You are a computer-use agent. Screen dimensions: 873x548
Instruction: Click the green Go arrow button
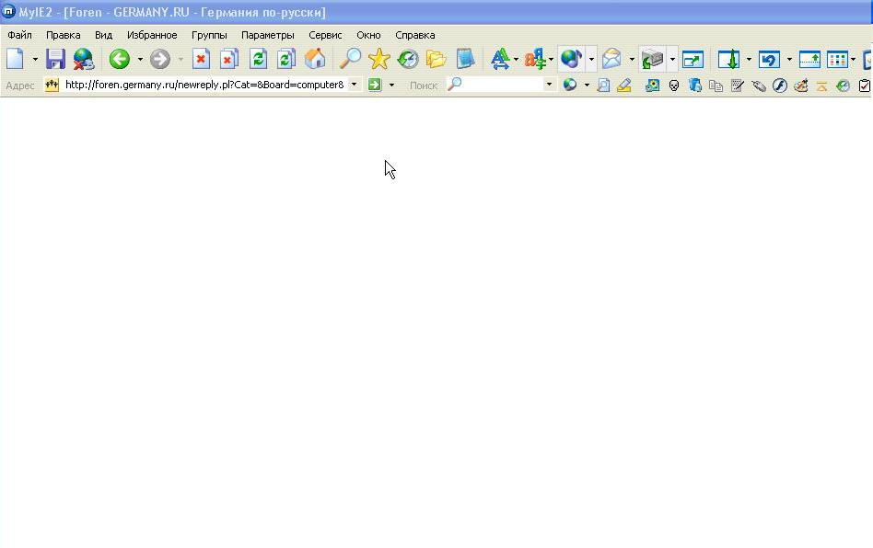coord(375,85)
